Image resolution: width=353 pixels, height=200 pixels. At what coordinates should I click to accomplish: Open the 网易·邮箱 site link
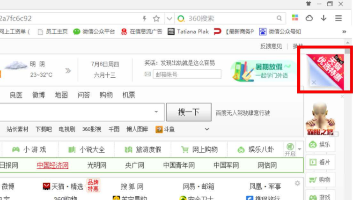pyautogui.click(x=199, y=186)
